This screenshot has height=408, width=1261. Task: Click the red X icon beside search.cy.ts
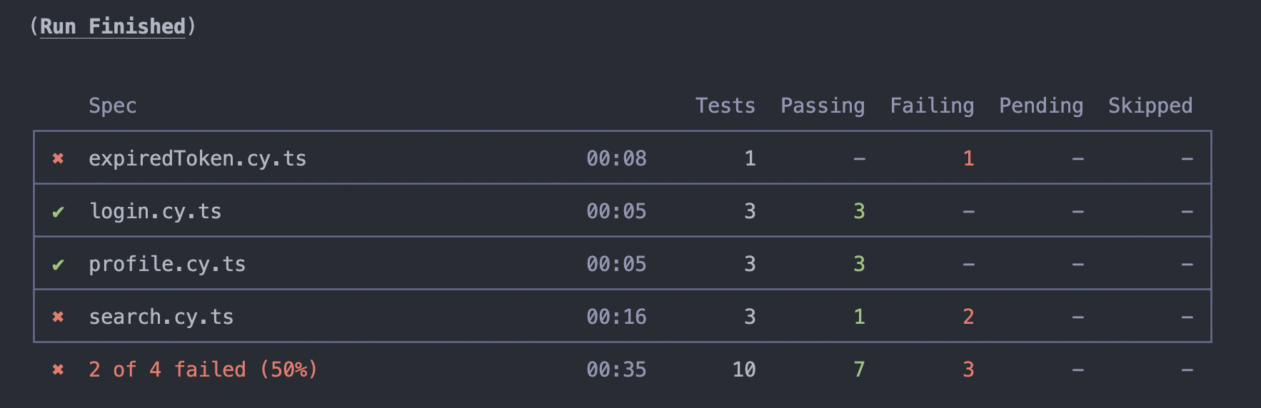pyautogui.click(x=58, y=317)
